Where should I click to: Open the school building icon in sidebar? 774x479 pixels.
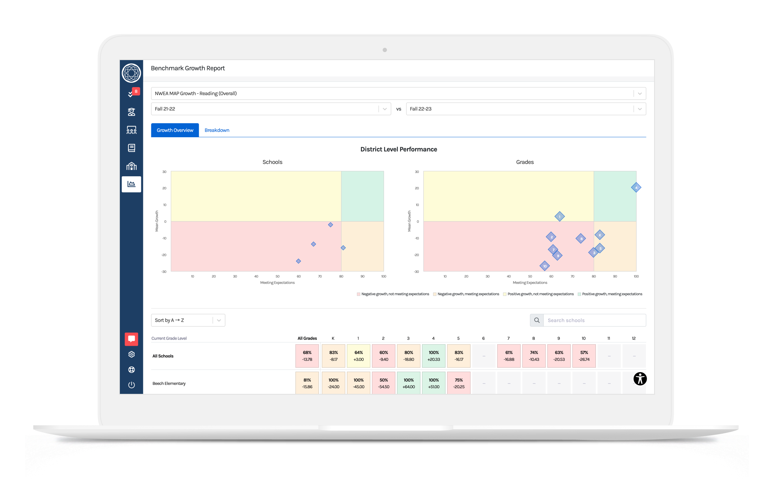pyautogui.click(x=132, y=166)
